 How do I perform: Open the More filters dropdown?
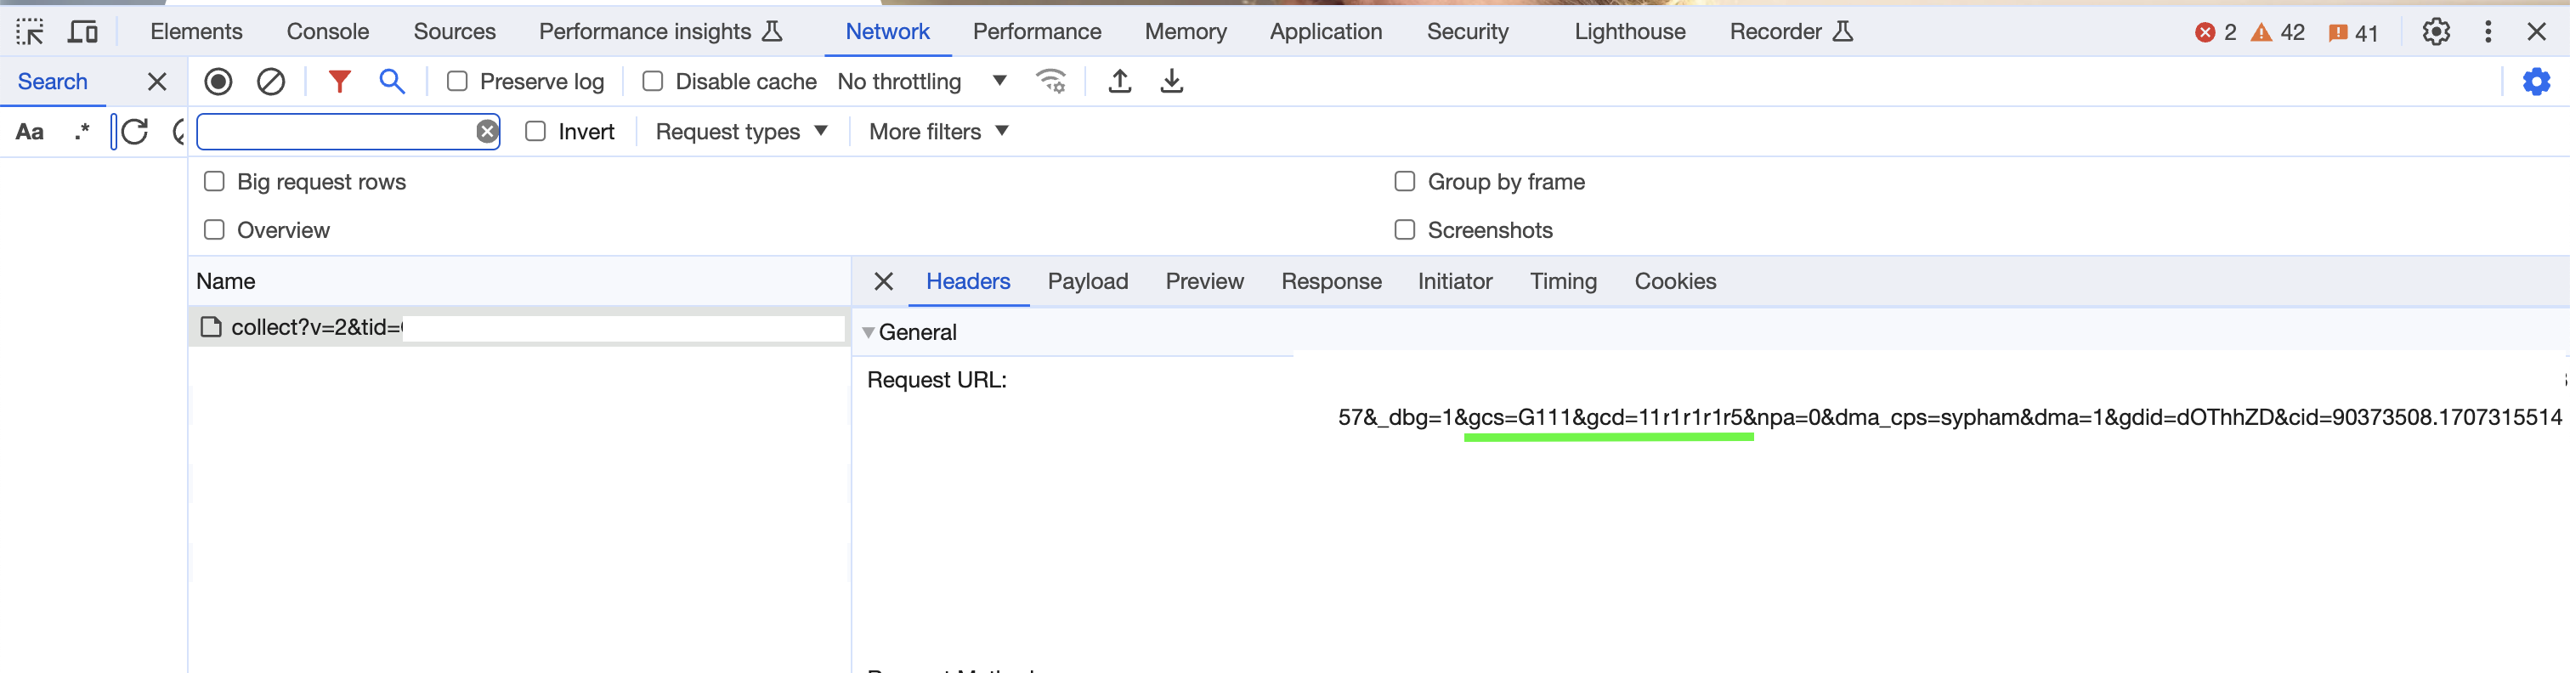point(939,132)
